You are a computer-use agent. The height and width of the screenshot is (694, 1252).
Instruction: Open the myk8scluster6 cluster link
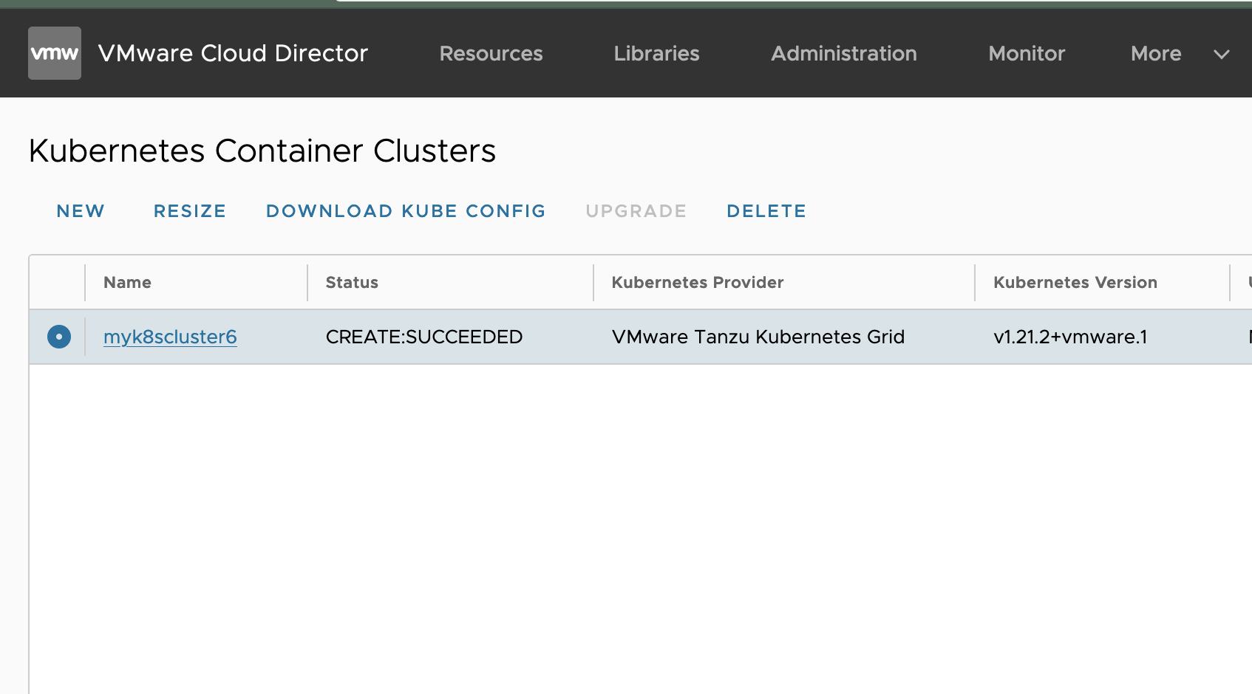coord(170,337)
